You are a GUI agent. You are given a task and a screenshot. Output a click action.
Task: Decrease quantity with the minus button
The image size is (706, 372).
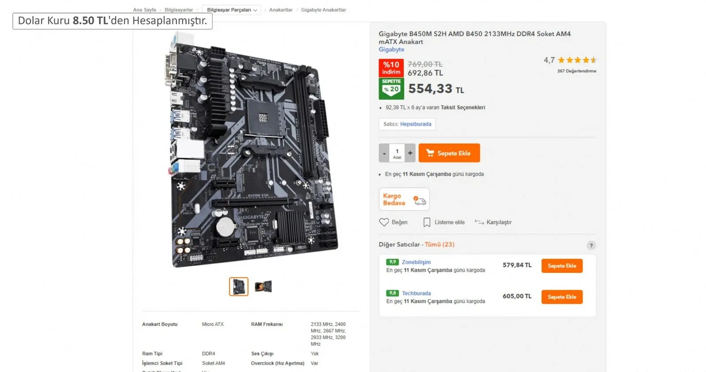384,153
